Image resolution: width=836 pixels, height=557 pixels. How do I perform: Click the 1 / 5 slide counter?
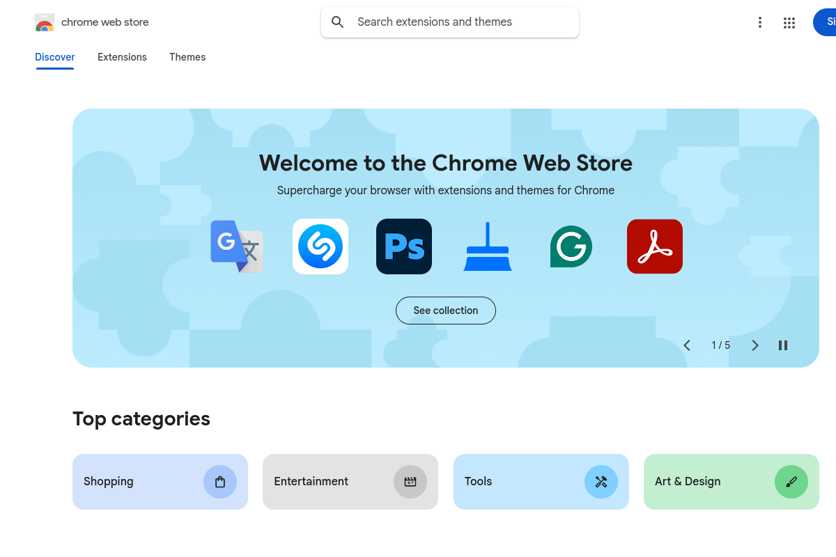point(721,345)
